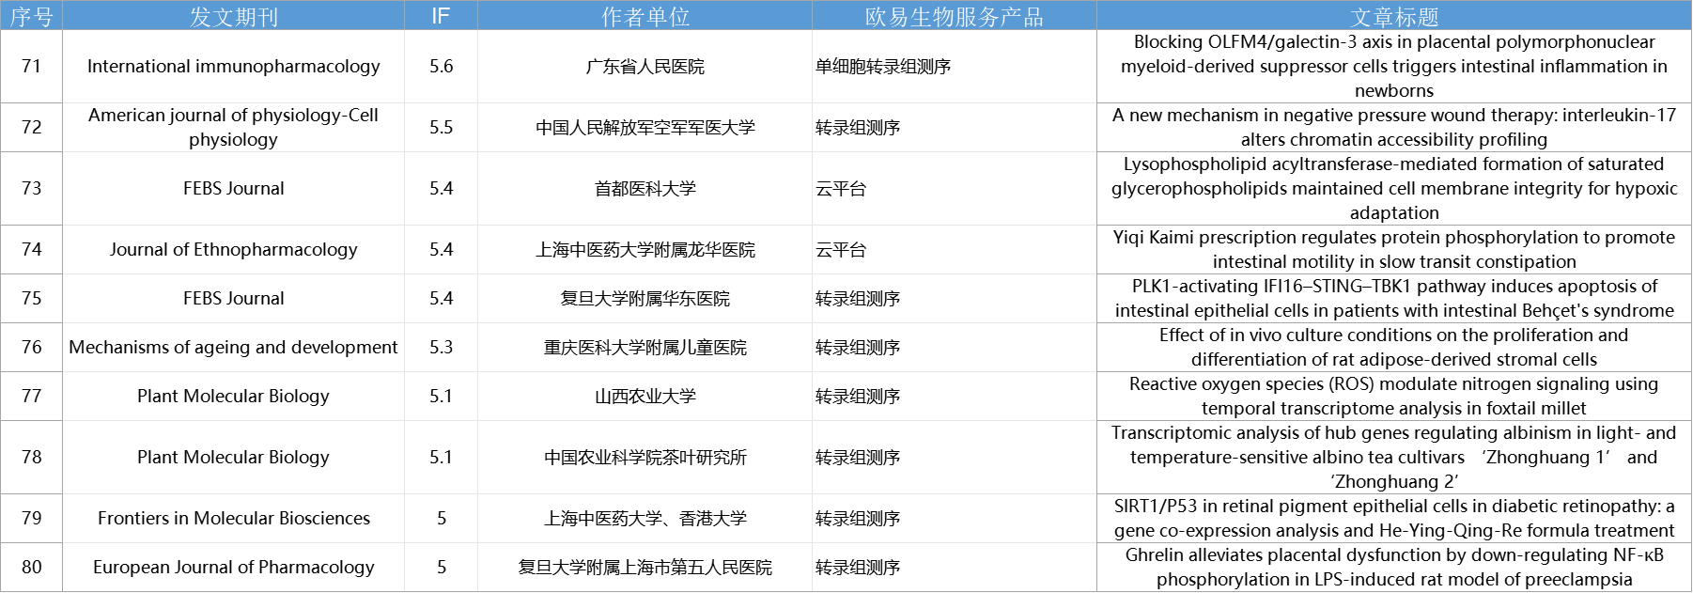Select row number 78 cell
The image size is (1693, 593).
[x=31, y=458]
